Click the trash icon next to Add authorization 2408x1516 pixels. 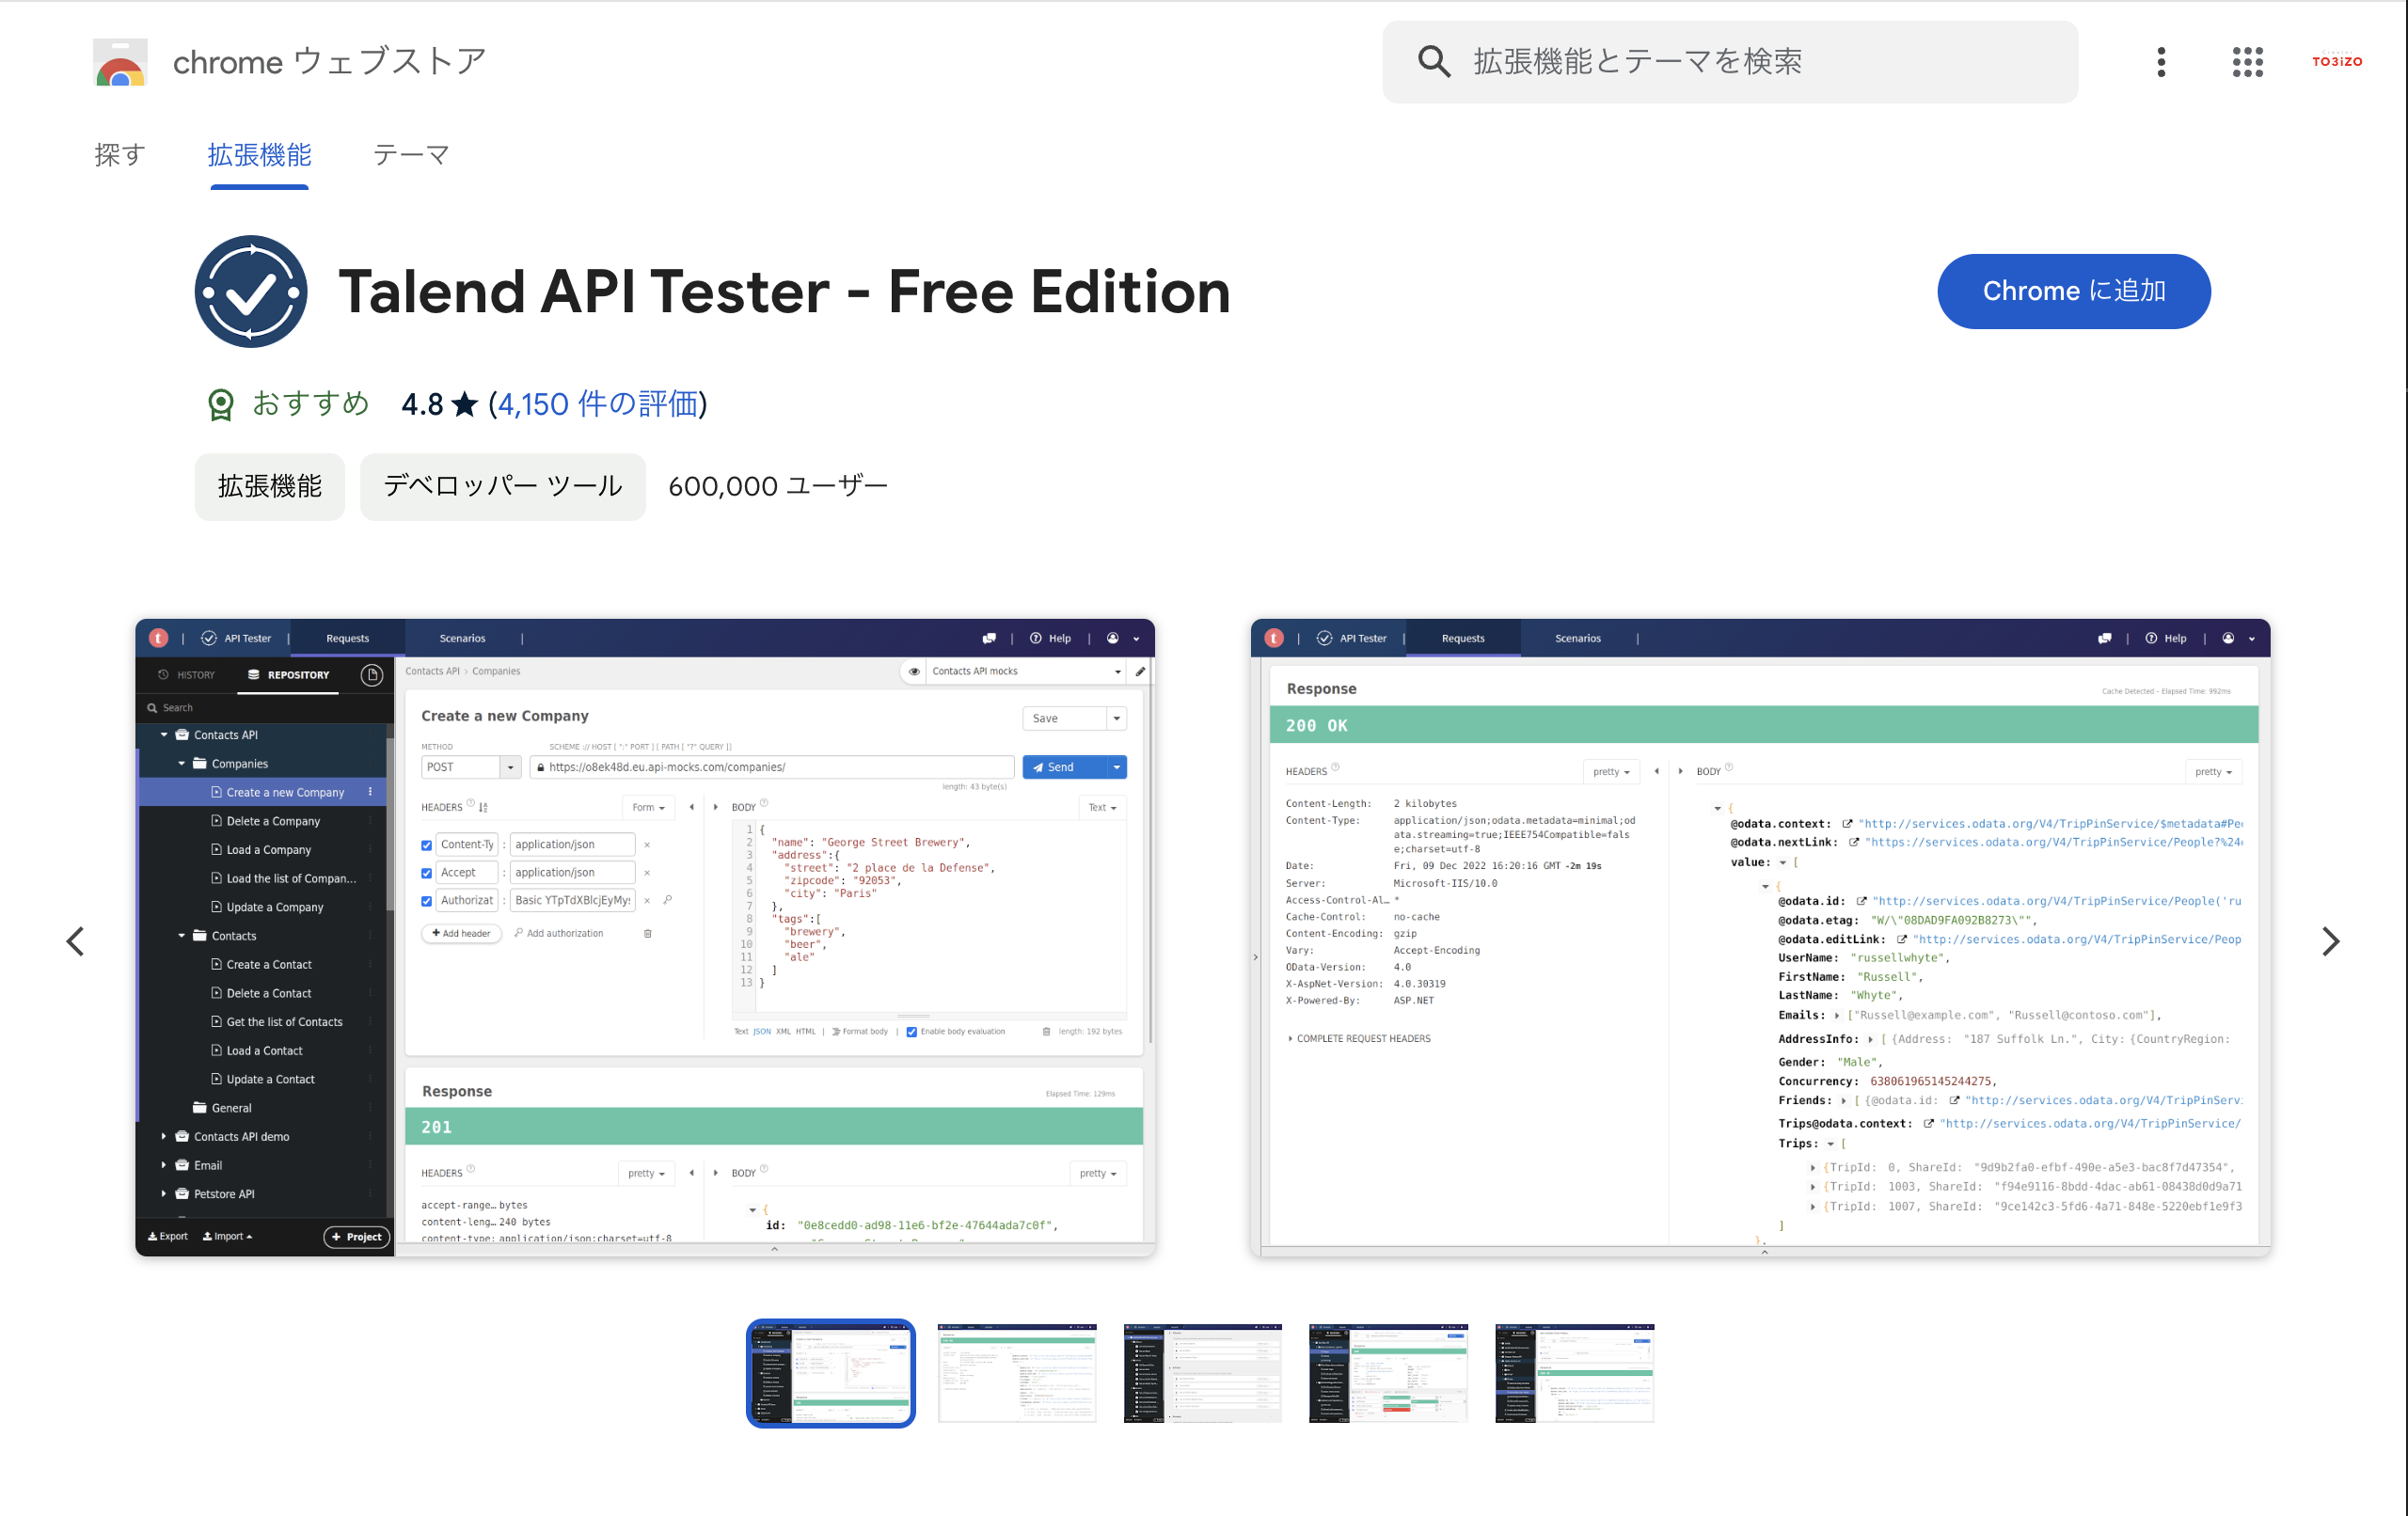(x=648, y=933)
